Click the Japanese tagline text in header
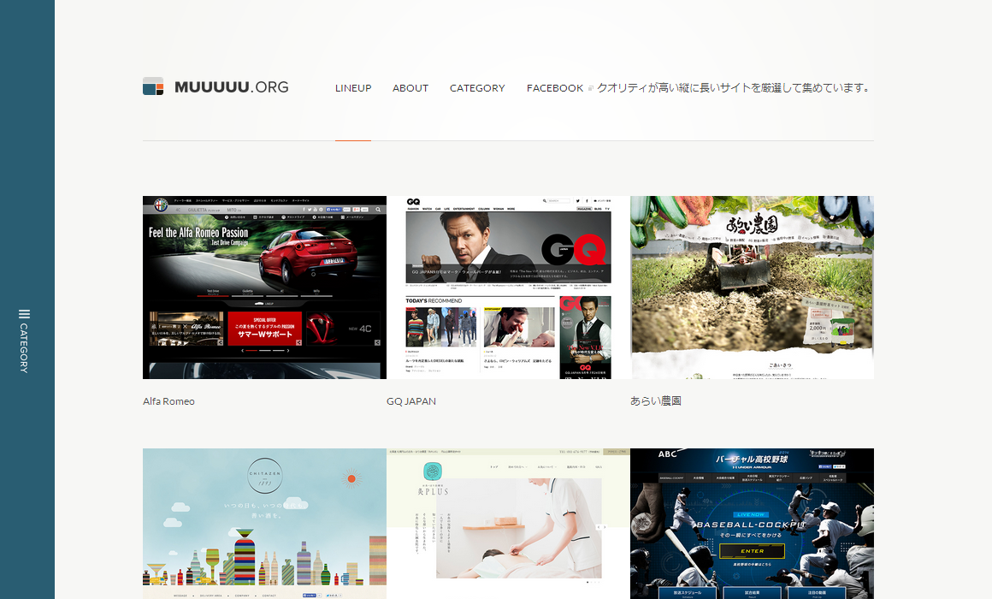Screen dimensions: 992x599 733,88
